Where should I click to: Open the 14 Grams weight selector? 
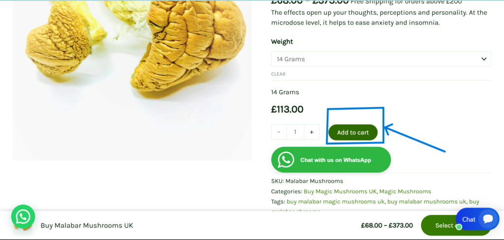coord(381,59)
